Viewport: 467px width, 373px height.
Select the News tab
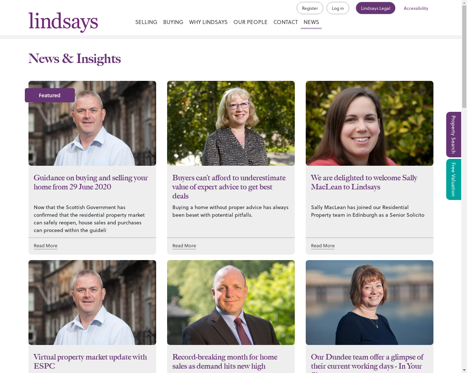311,22
